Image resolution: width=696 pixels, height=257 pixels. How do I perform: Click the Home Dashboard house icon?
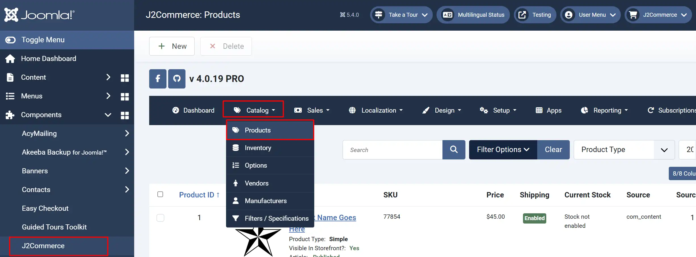(x=10, y=59)
